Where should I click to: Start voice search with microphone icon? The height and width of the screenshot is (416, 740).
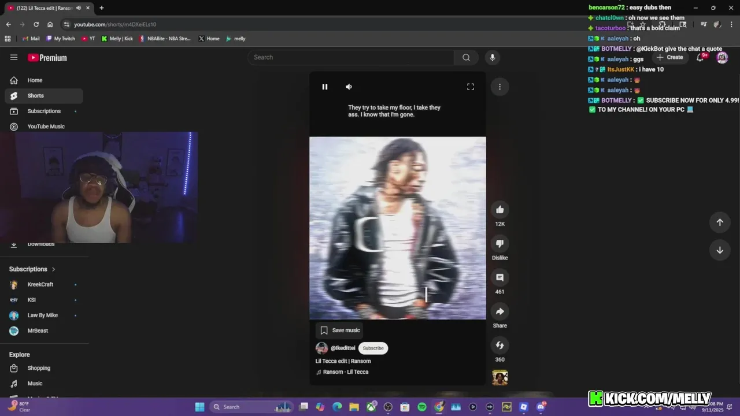[x=492, y=57]
